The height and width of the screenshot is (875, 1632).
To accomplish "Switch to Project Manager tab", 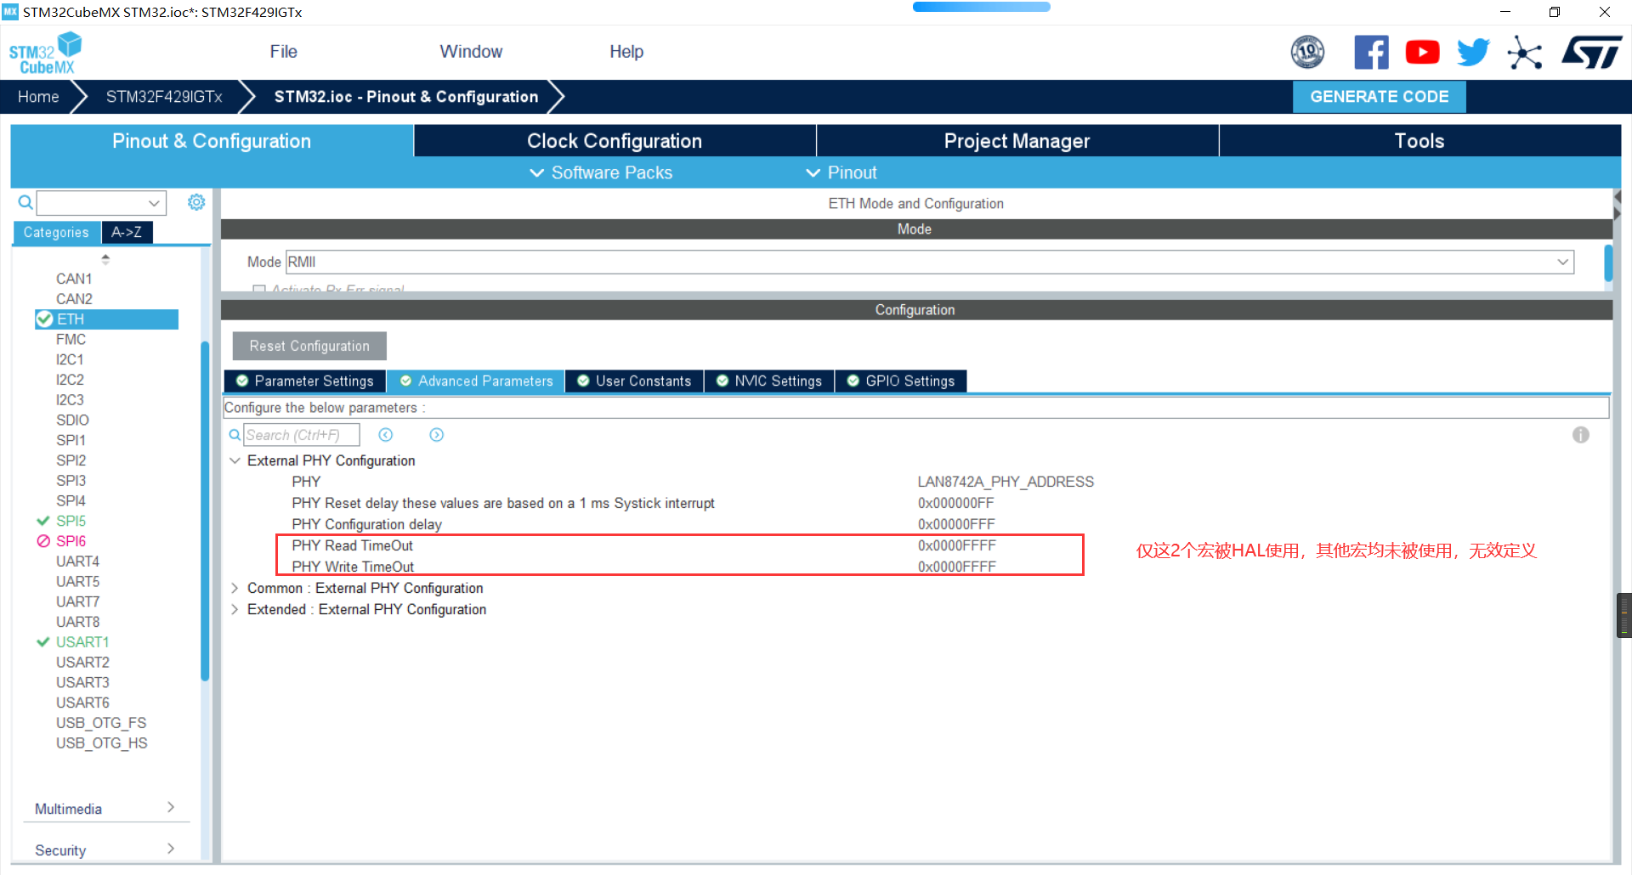I will coord(1017,141).
